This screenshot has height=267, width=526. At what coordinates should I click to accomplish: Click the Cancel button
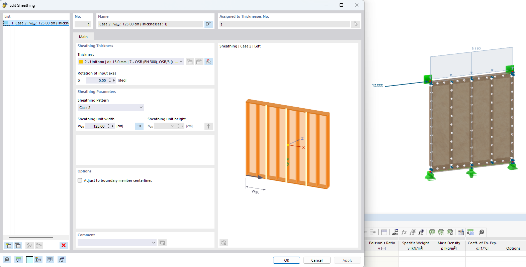(x=317, y=260)
